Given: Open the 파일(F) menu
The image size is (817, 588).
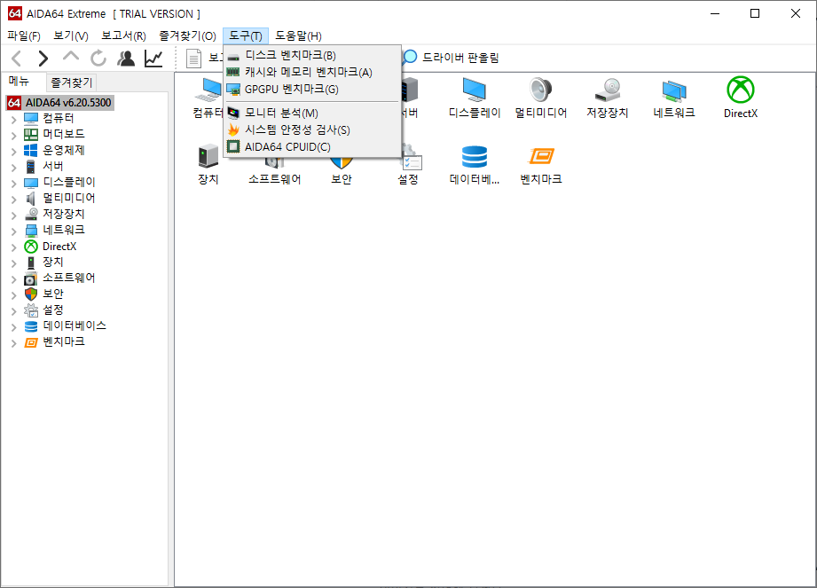Looking at the screenshot, I should (x=24, y=36).
